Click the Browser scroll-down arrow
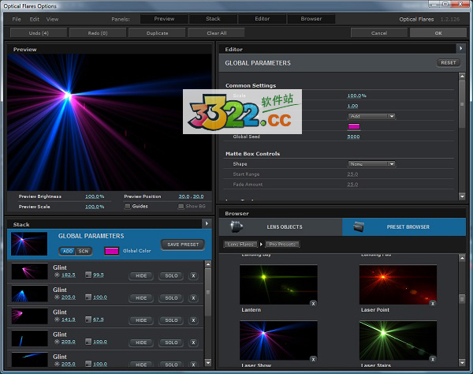The height and width of the screenshot is (374, 473). (462, 362)
